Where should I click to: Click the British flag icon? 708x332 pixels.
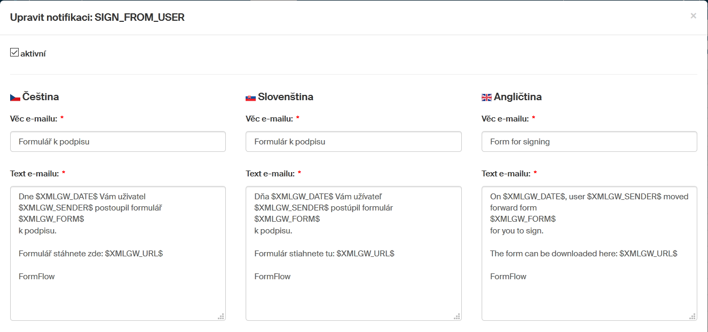(486, 97)
